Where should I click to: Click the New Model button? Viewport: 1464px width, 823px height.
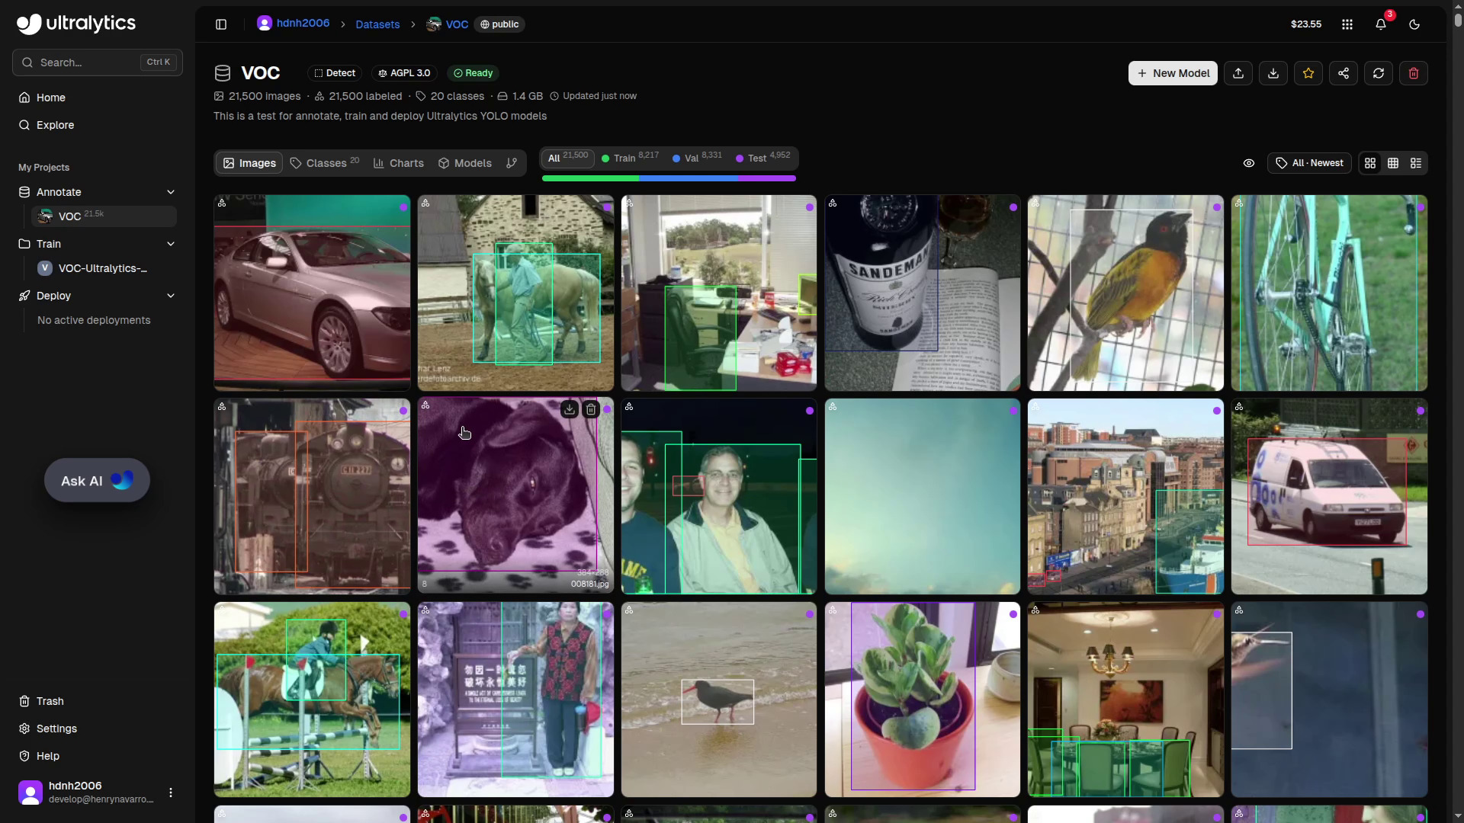pos(1173,73)
